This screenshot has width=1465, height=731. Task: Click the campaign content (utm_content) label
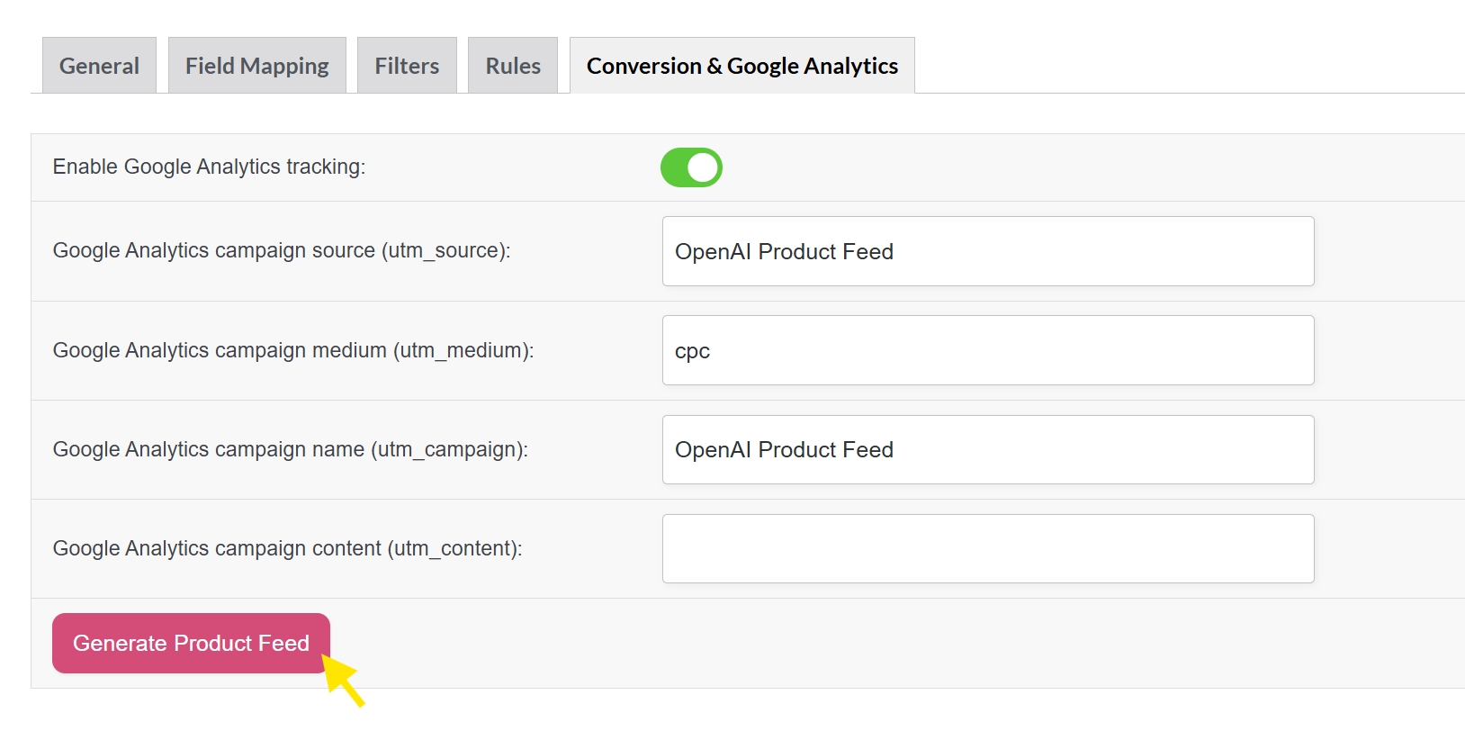287,548
